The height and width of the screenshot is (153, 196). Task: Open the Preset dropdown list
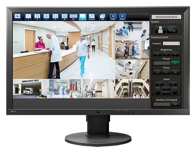162,63
